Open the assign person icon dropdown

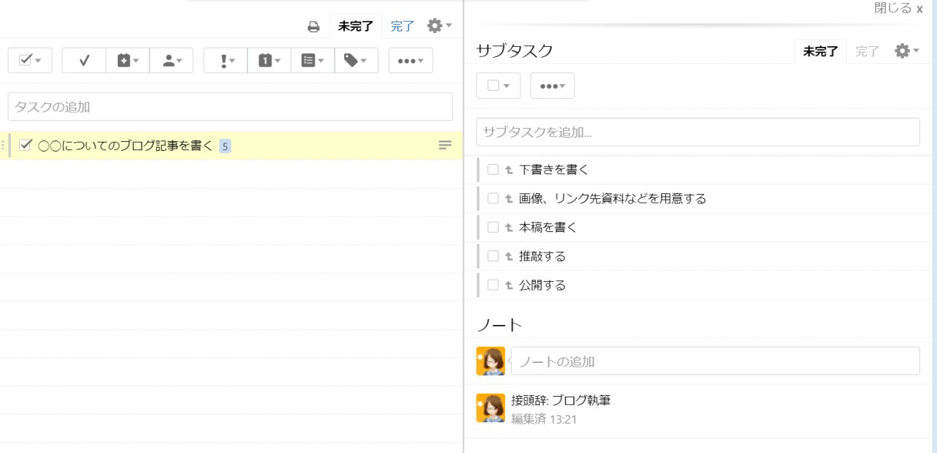[171, 61]
